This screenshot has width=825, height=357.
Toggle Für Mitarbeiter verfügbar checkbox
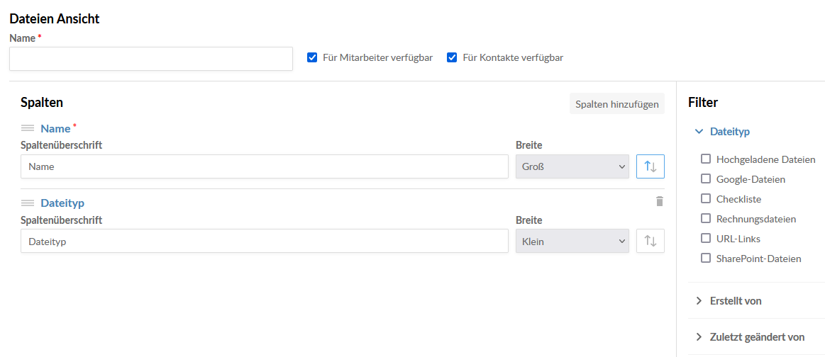(311, 58)
